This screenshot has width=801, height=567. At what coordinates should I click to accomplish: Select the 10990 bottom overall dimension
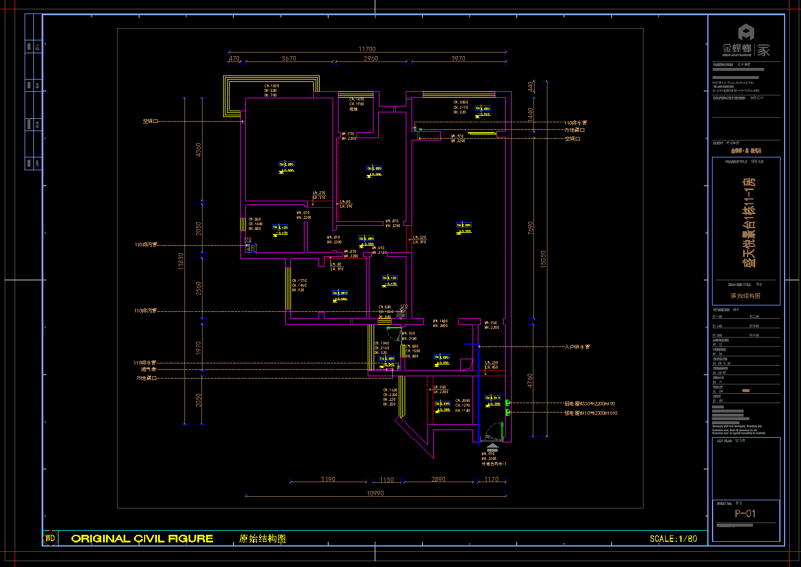pyautogui.click(x=375, y=493)
